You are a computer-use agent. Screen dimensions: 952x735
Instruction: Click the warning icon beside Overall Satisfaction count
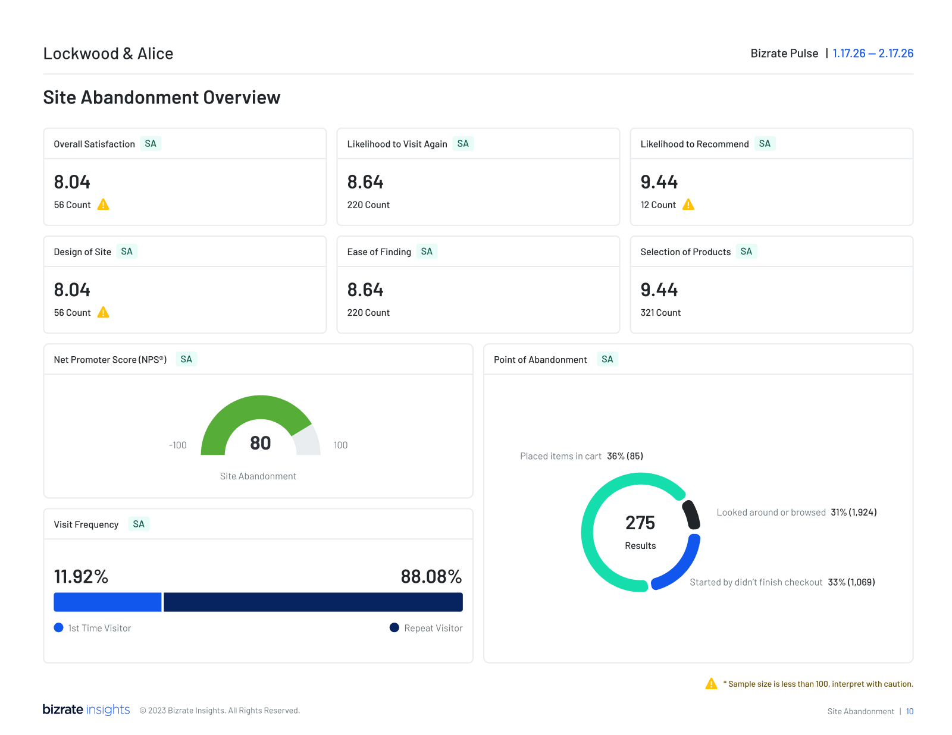coord(104,205)
